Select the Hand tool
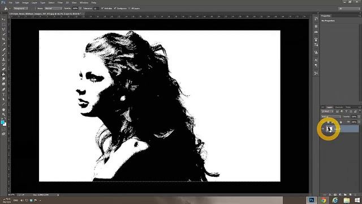362x204 pixels. [x=3, y=109]
